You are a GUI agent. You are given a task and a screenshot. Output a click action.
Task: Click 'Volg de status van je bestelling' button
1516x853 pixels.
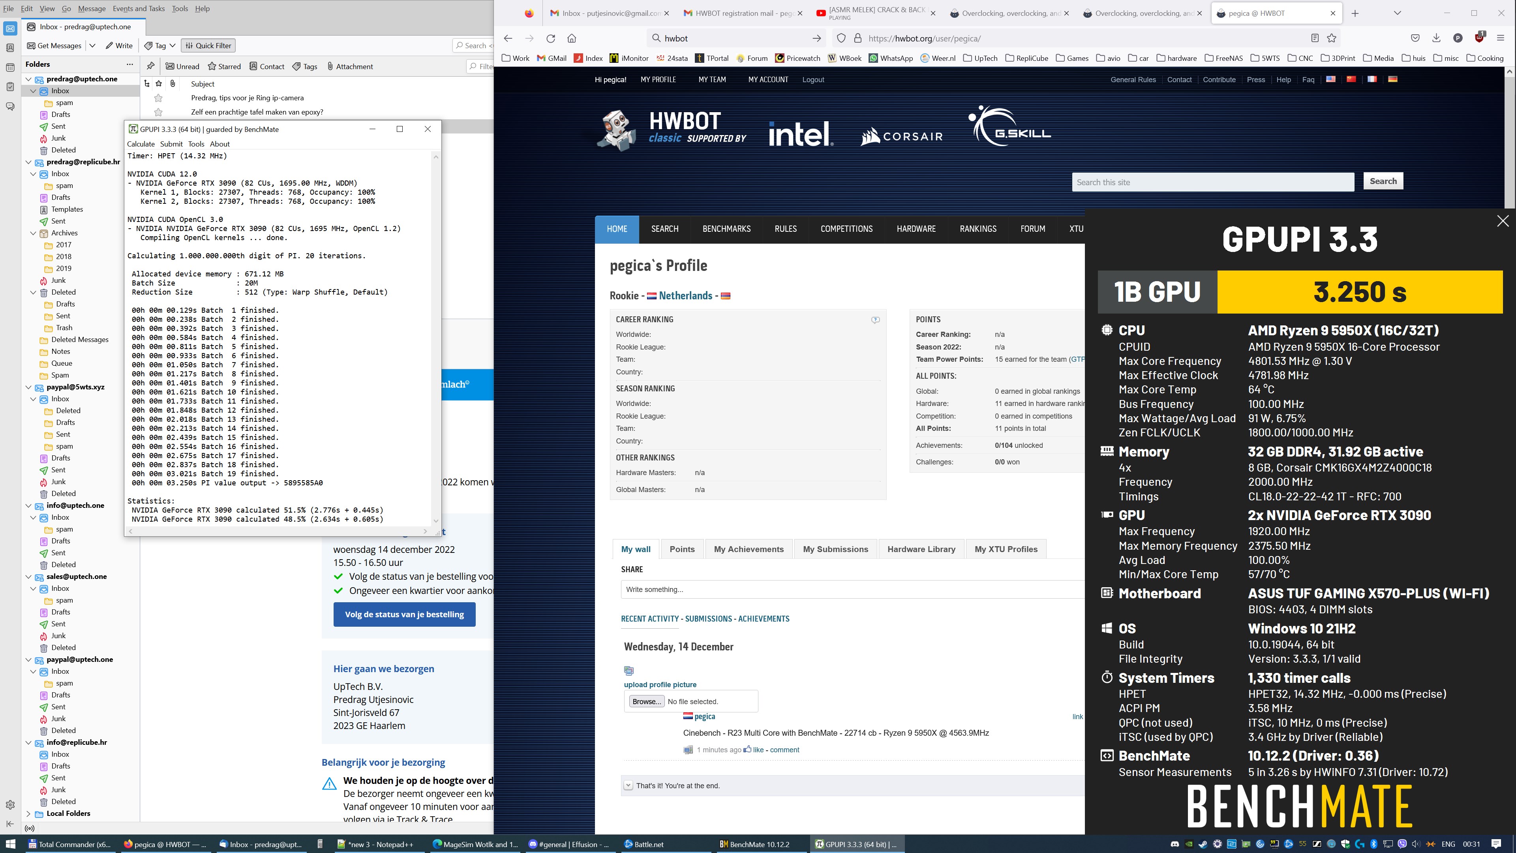pos(404,614)
